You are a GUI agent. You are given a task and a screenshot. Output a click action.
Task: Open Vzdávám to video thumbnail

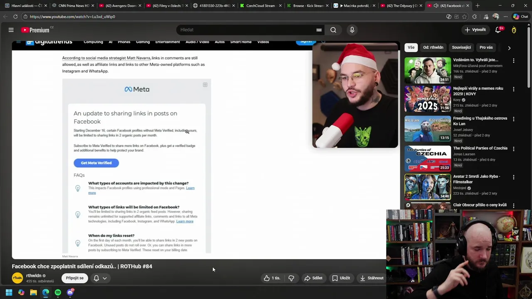428,70
